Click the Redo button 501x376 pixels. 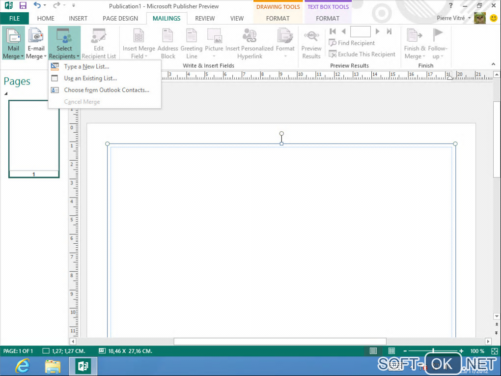56,5
